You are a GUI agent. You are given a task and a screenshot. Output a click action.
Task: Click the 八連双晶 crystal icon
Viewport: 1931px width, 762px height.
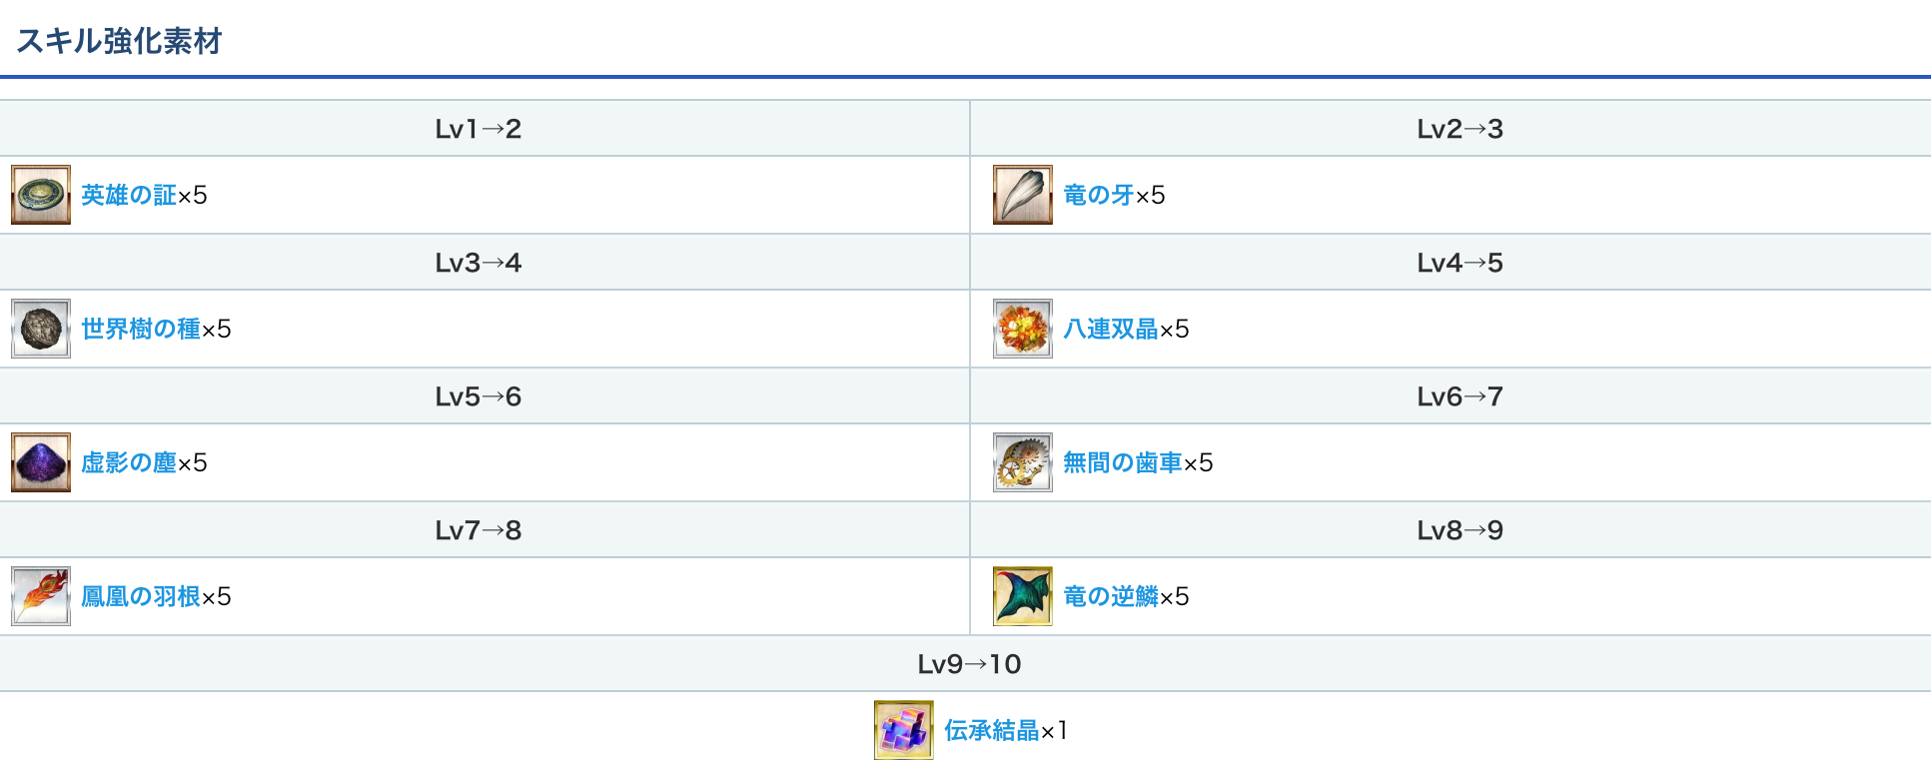click(x=1023, y=329)
